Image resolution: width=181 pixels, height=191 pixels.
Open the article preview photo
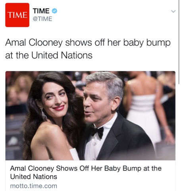(90, 116)
